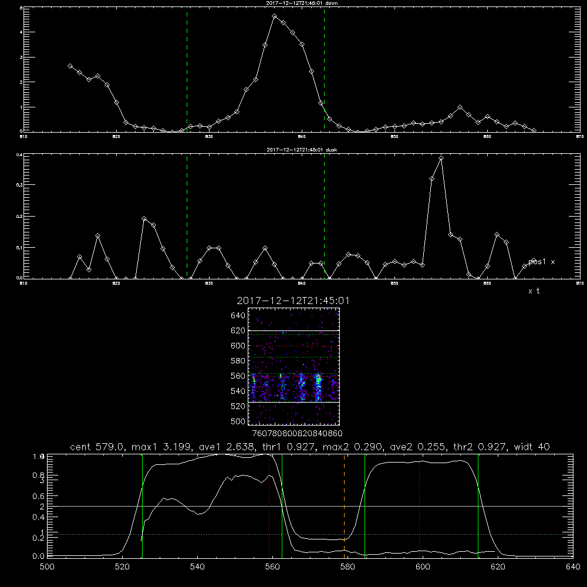Viewport: 587px width, 587px height.
Task: Click the '760780800820840860' axis text under spectrogram
Action: click(297, 434)
